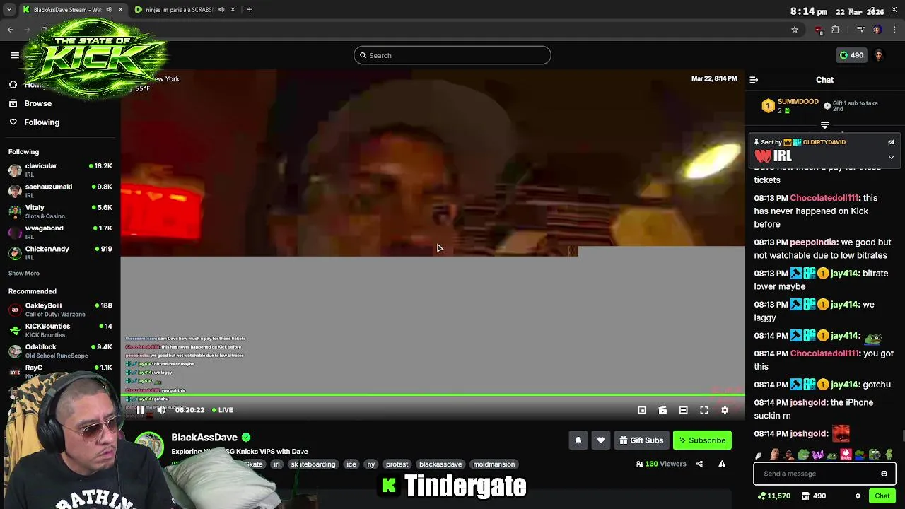Unpin the OLDIRTYDAVID pinned message
Image resolution: width=905 pixels, height=509 pixels.
coord(891,142)
